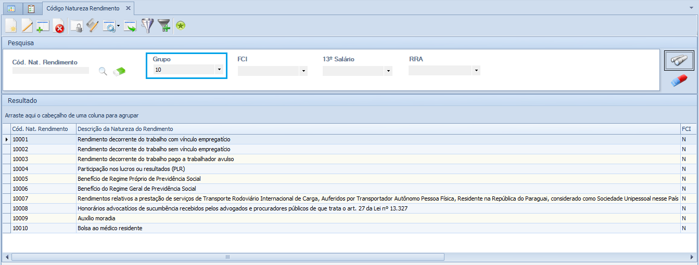This screenshot has height=265, width=699.
Task: Click the scrollbar left arrow
Action: coord(7,257)
